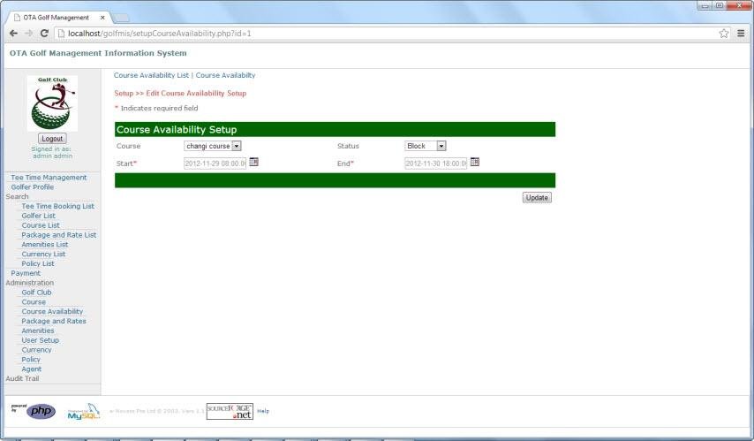Open the Course dropdown showing changi course
Screen dimensions: 754x441
point(213,146)
